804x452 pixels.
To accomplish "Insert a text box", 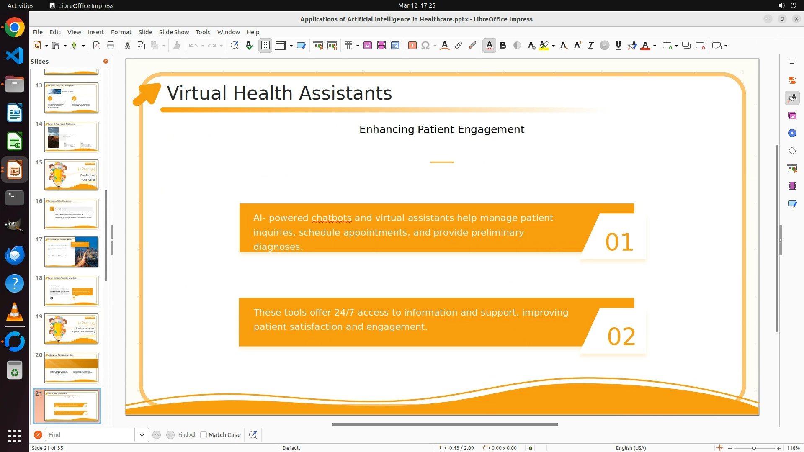I will (x=412, y=46).
